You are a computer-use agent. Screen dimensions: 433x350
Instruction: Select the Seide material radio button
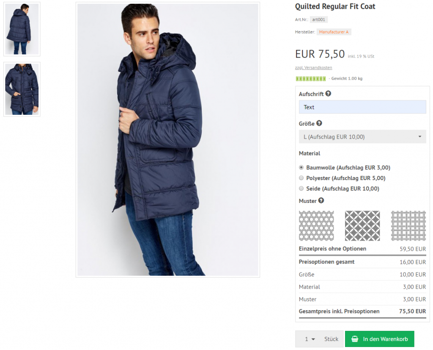[301, 189]
